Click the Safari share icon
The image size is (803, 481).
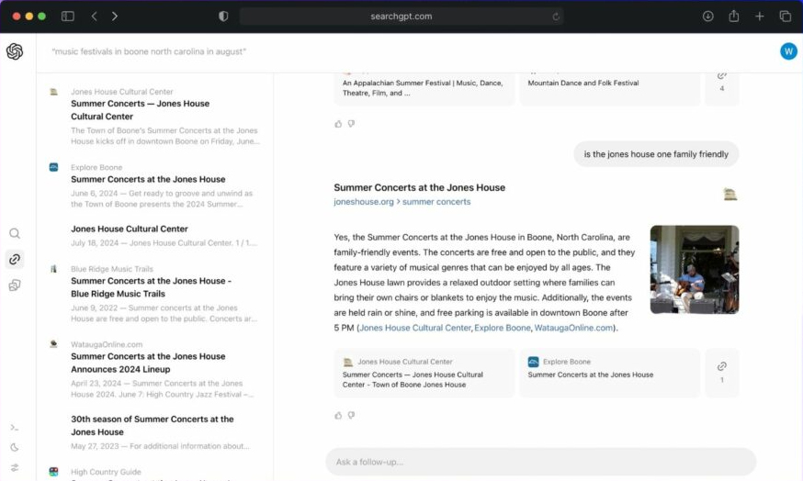[733, 17]
